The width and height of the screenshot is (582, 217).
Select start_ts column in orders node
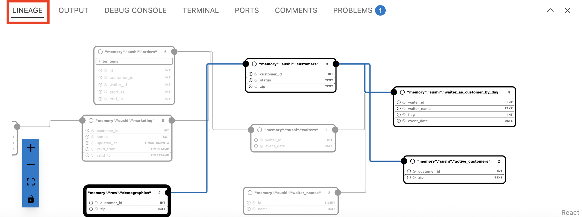[x=134, y=92]
